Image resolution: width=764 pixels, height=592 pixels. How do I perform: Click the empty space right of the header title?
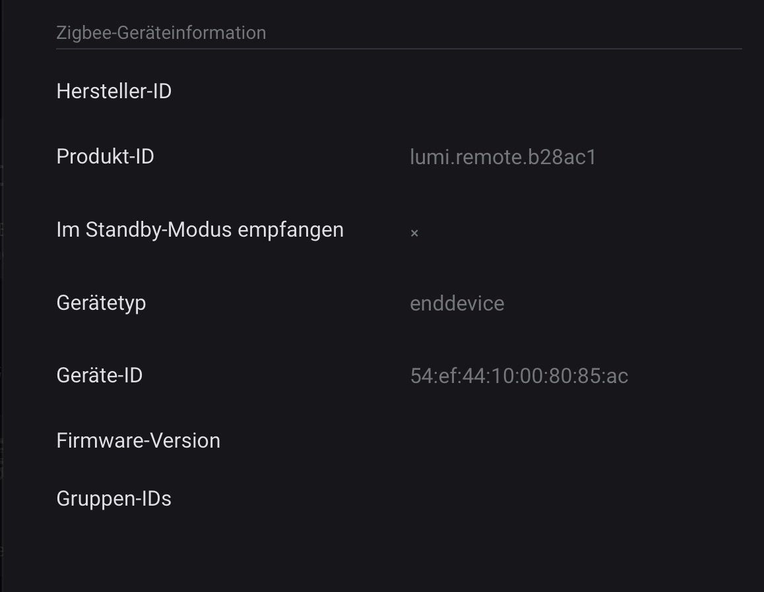(501, 33)
